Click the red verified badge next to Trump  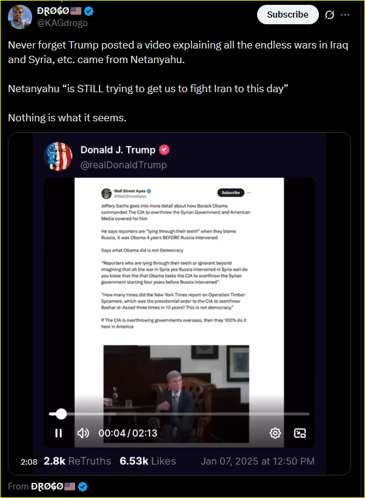pyautogui.click(x=164, y=150)
